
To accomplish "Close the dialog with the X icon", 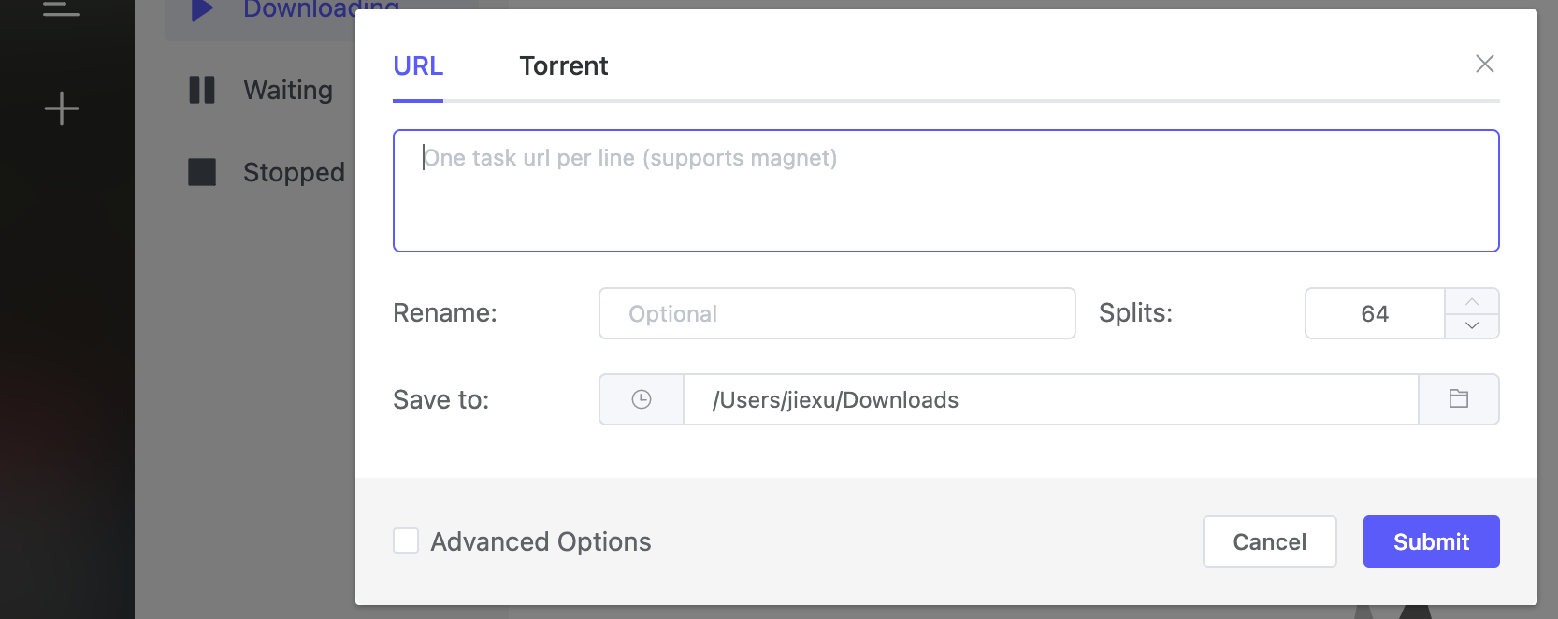I will coord(1485,64).
